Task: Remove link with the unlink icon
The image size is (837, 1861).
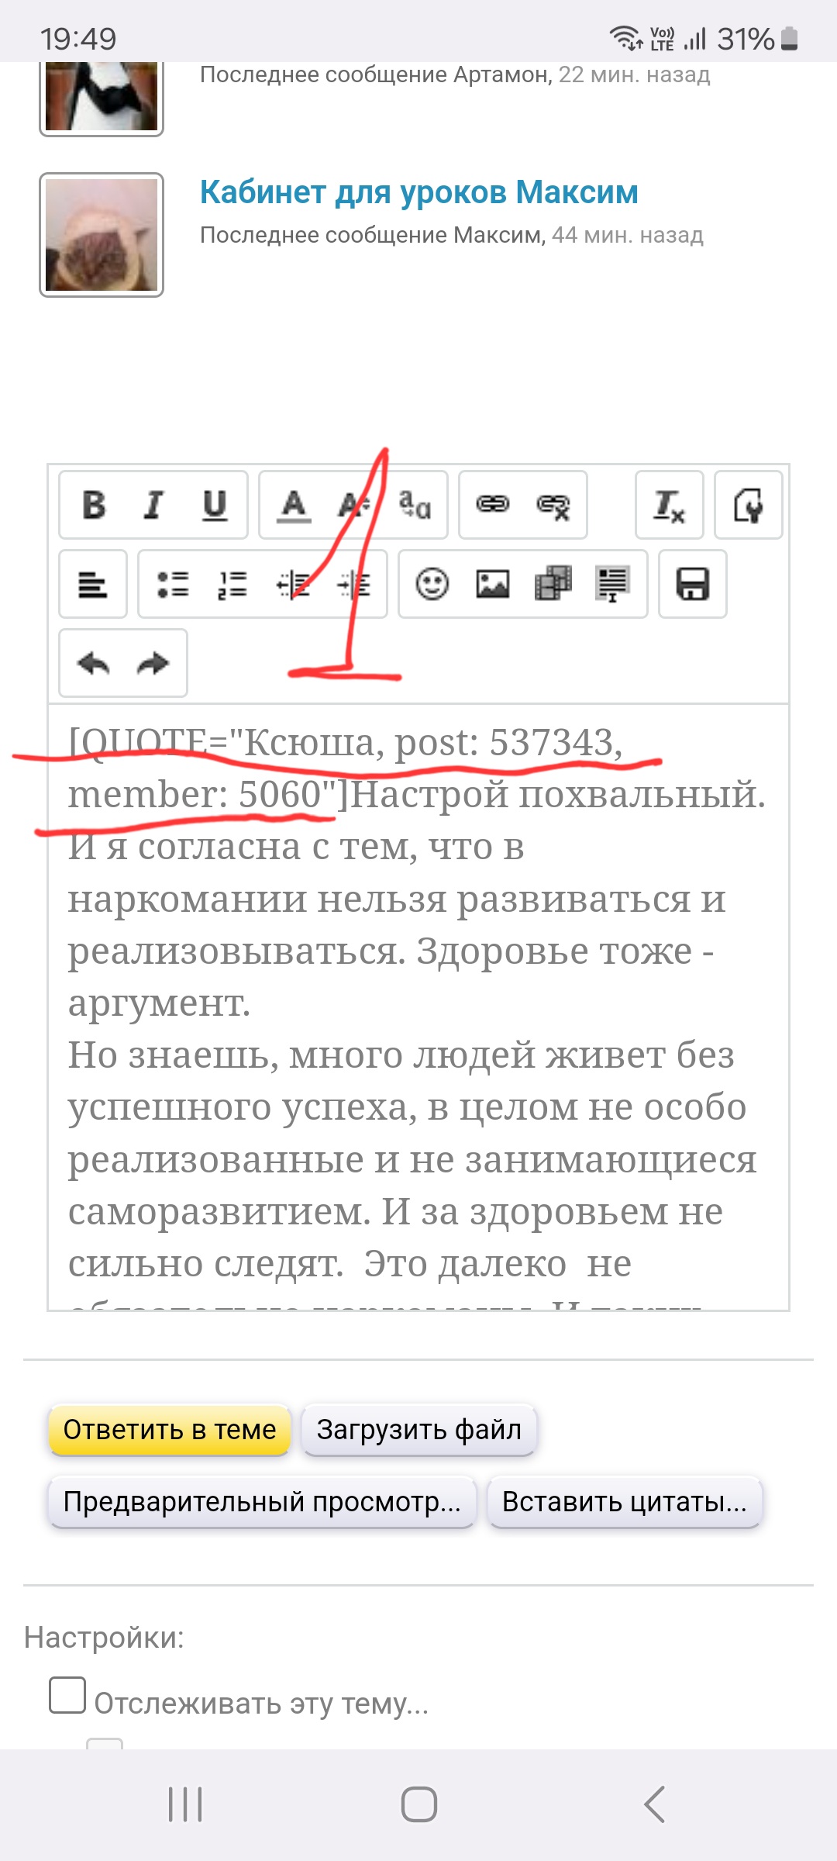Action: click(553, 506)
